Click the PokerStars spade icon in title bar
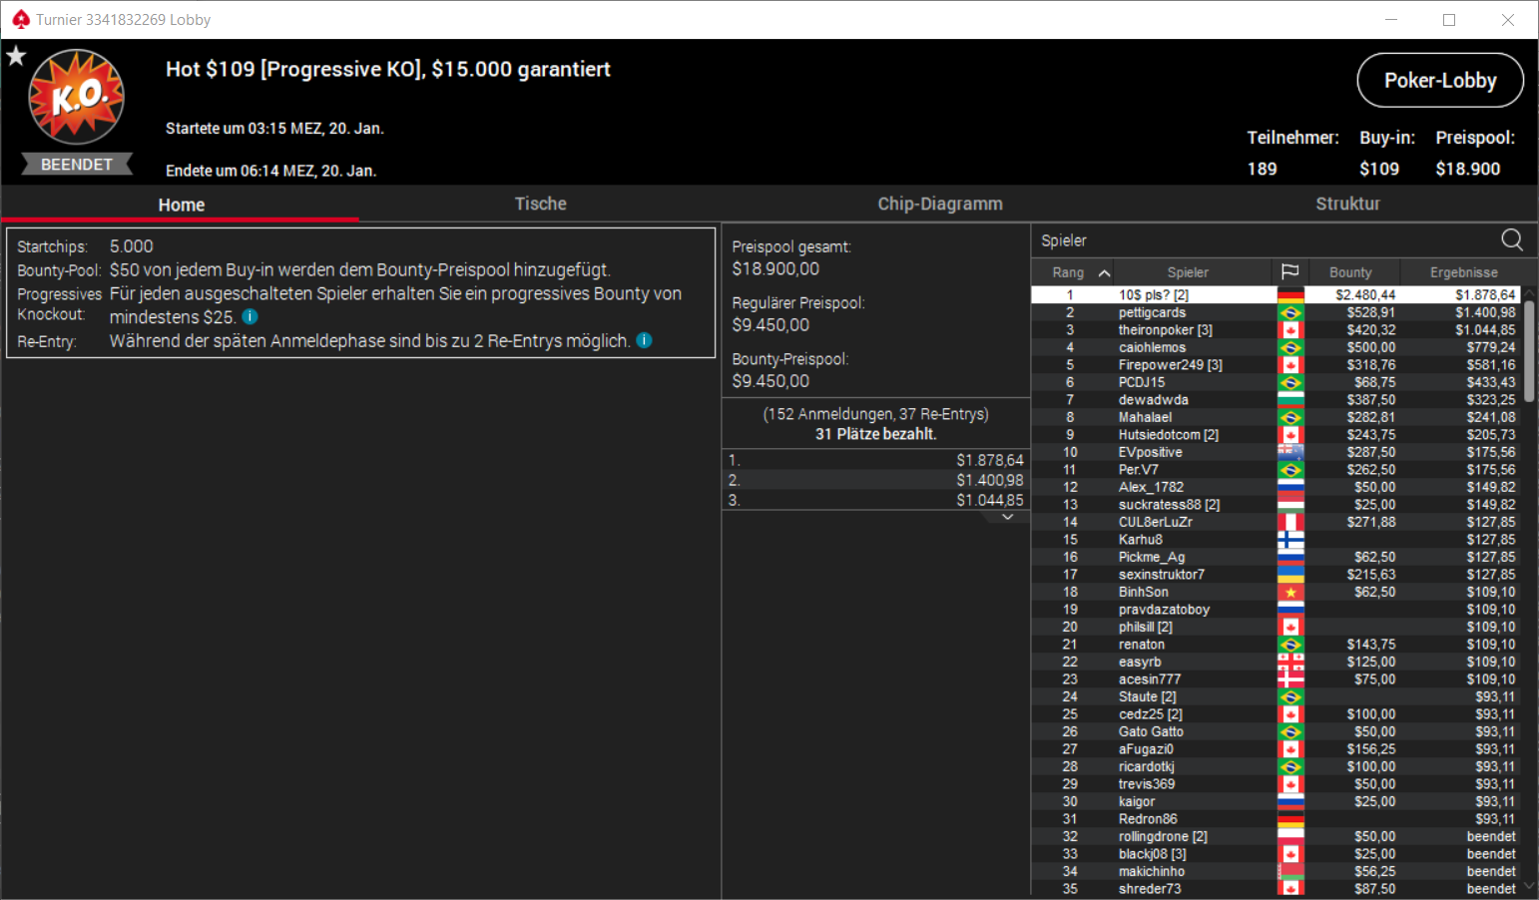Screen dimensions: 1539x900 (20, 20)
